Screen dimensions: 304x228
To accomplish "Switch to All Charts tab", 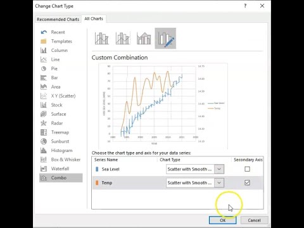I will tap(94, 19).
